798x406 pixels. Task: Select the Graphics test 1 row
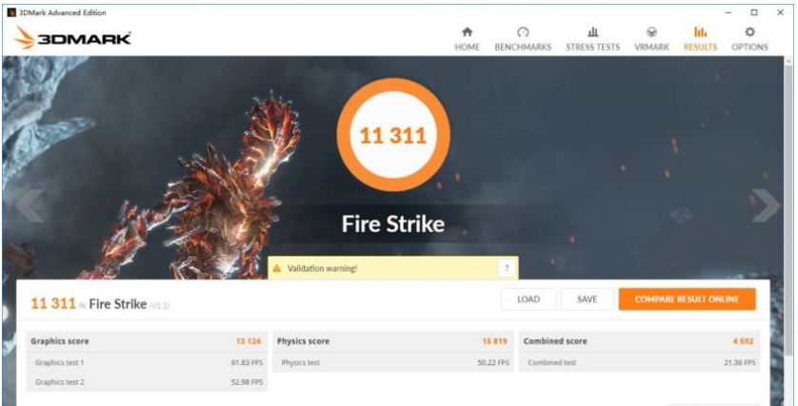coord(147,362)
